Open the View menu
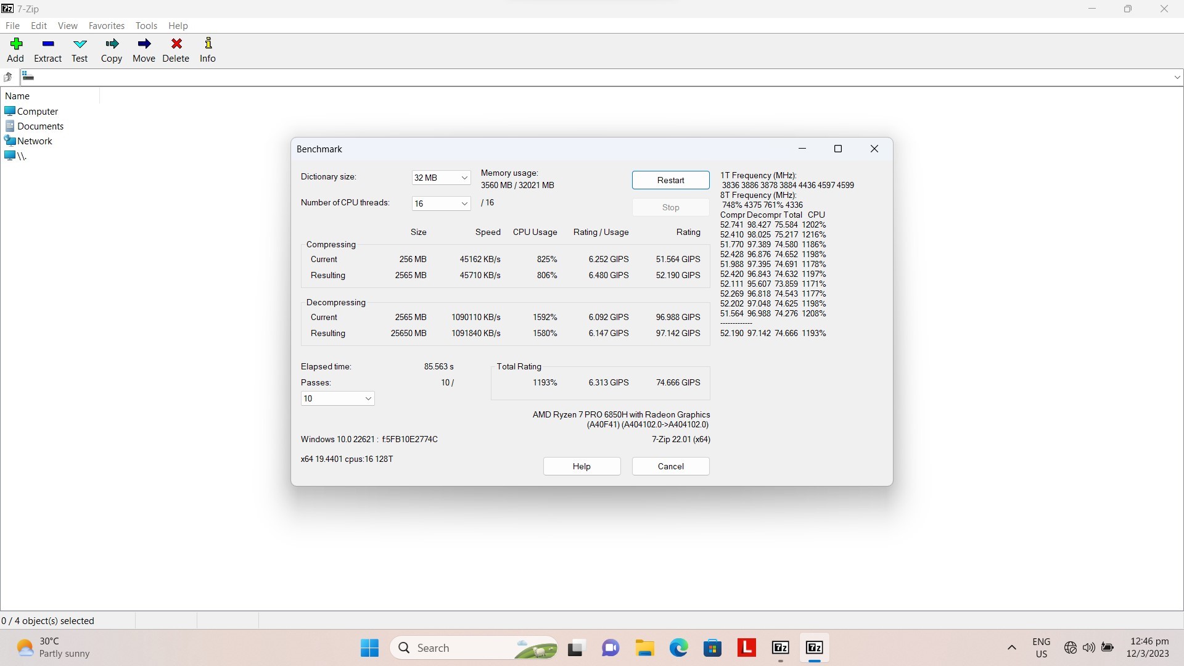The height and width of the screenshot is (666, 1184). [68, 26]
